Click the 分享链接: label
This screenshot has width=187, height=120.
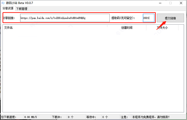[9, 18]
